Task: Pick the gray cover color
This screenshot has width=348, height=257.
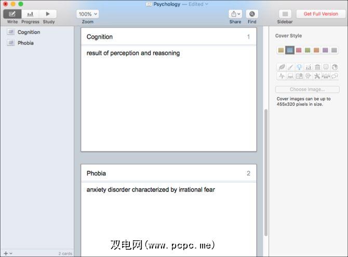Action: point(334,50)
